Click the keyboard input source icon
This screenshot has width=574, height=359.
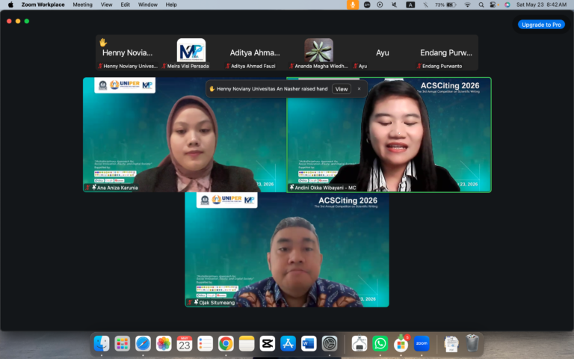click(410, 4)
